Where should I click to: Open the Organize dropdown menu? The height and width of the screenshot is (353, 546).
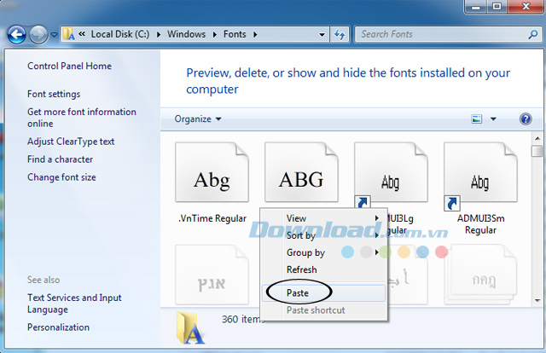[197, 119]
